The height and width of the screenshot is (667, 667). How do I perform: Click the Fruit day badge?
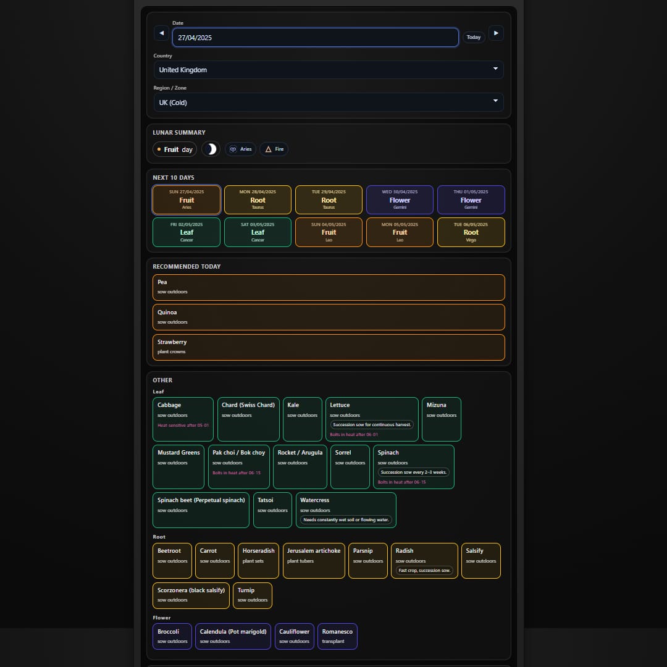(174, 149)
